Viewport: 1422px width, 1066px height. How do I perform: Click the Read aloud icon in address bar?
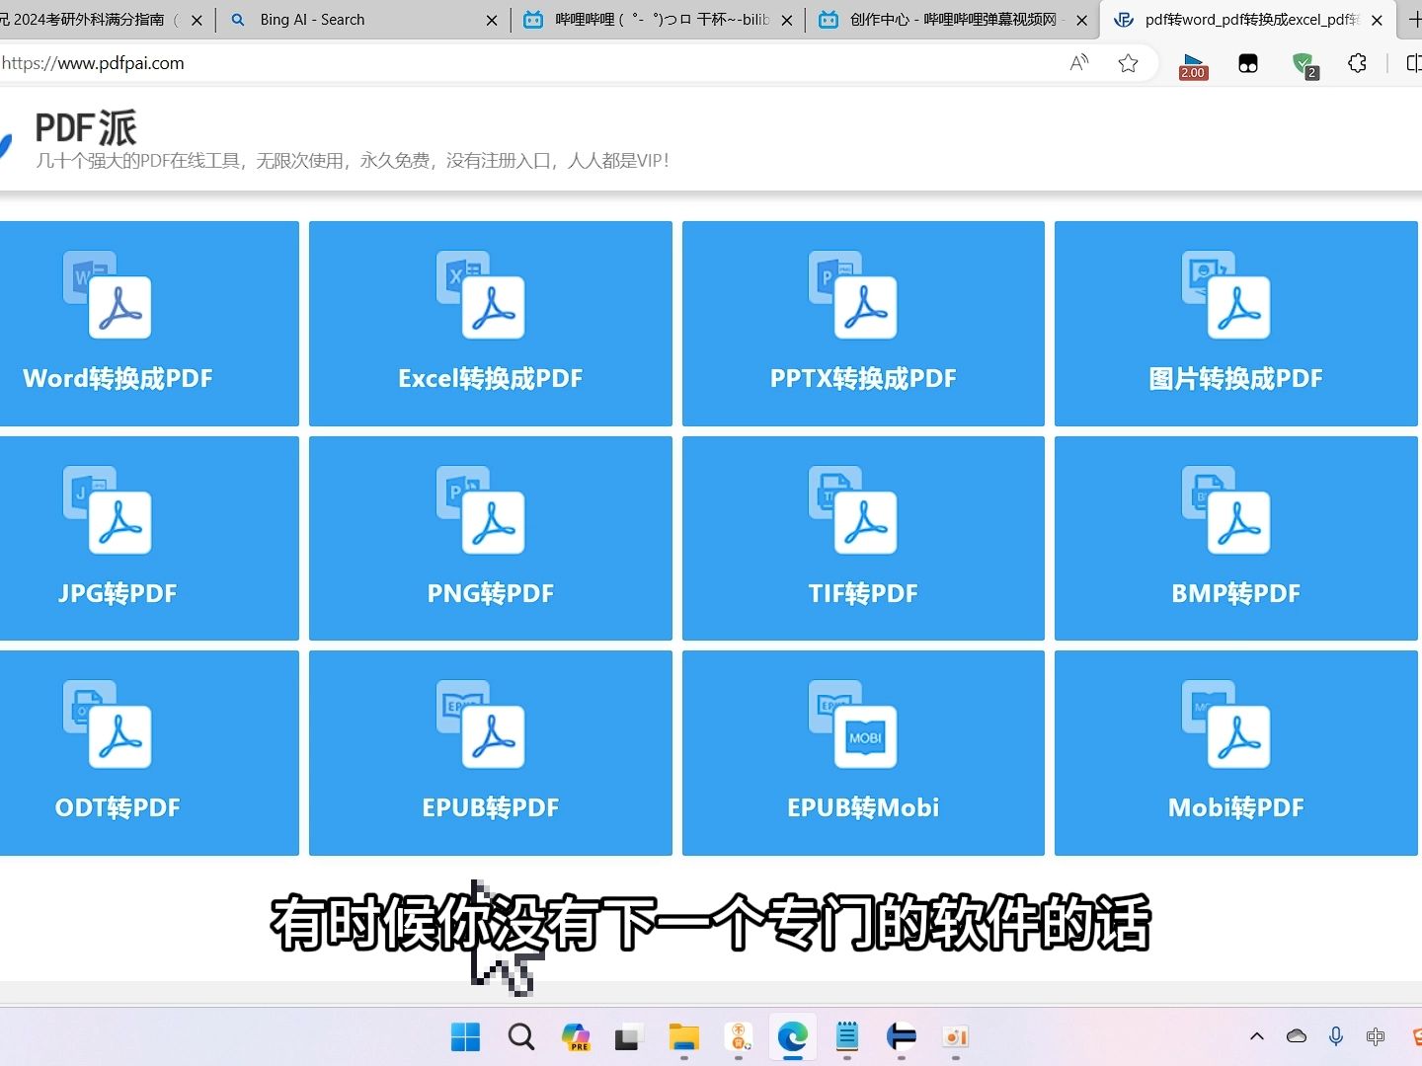click(1079, 63)
